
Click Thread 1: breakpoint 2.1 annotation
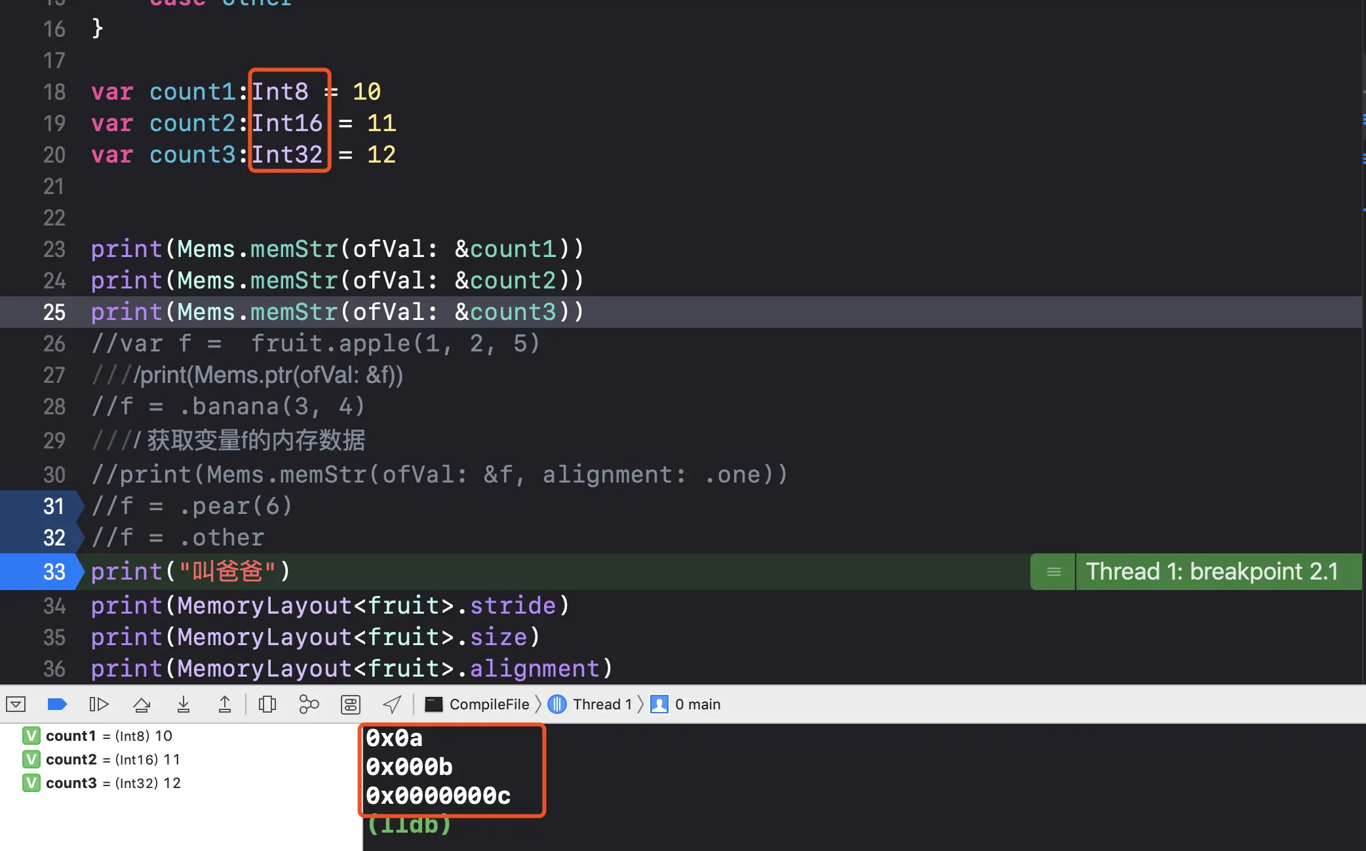(1211, 572)
